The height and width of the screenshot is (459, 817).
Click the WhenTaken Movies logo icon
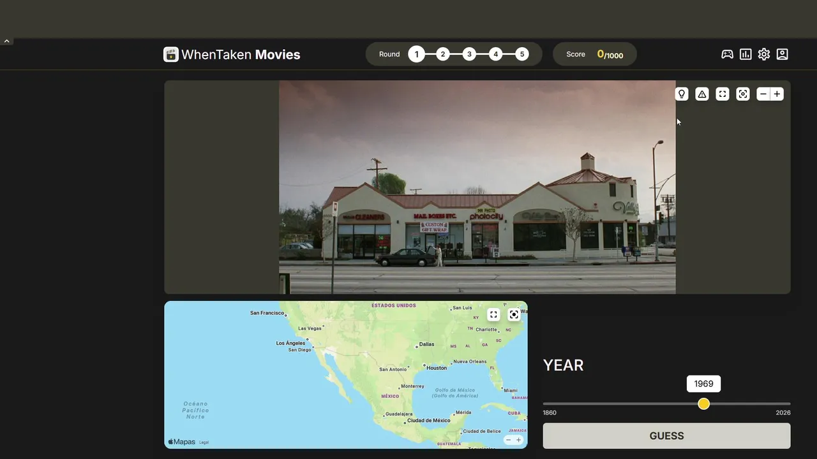(171, 54)
